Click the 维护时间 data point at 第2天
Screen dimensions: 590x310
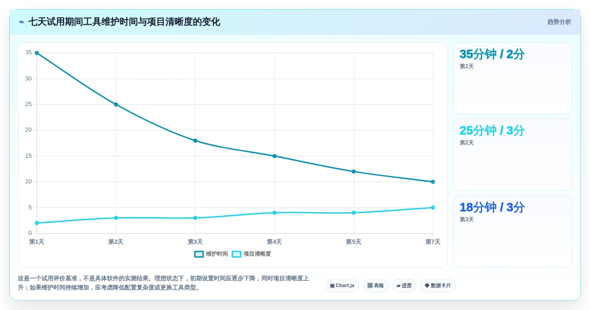116,105
